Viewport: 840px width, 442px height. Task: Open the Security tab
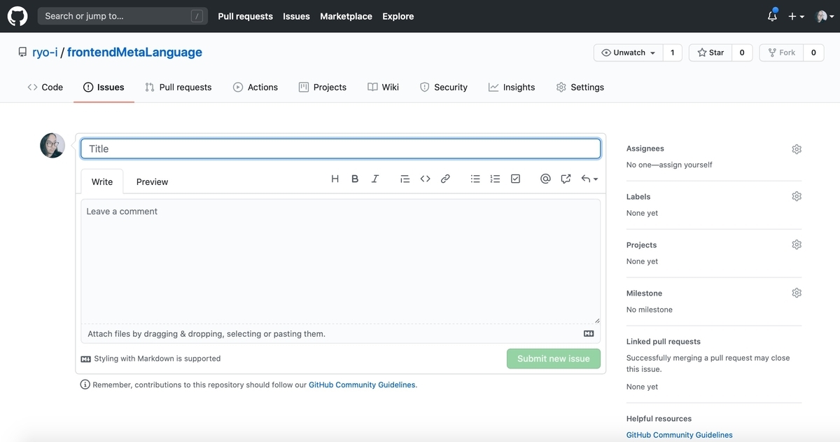444,87
